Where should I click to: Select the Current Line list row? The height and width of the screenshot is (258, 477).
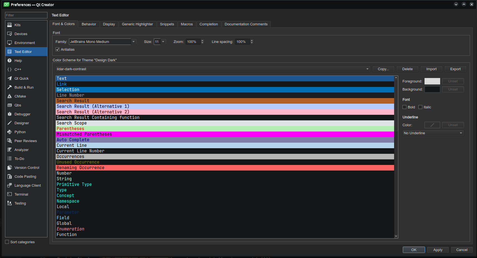pyautogui.click(x=225, y=145)
